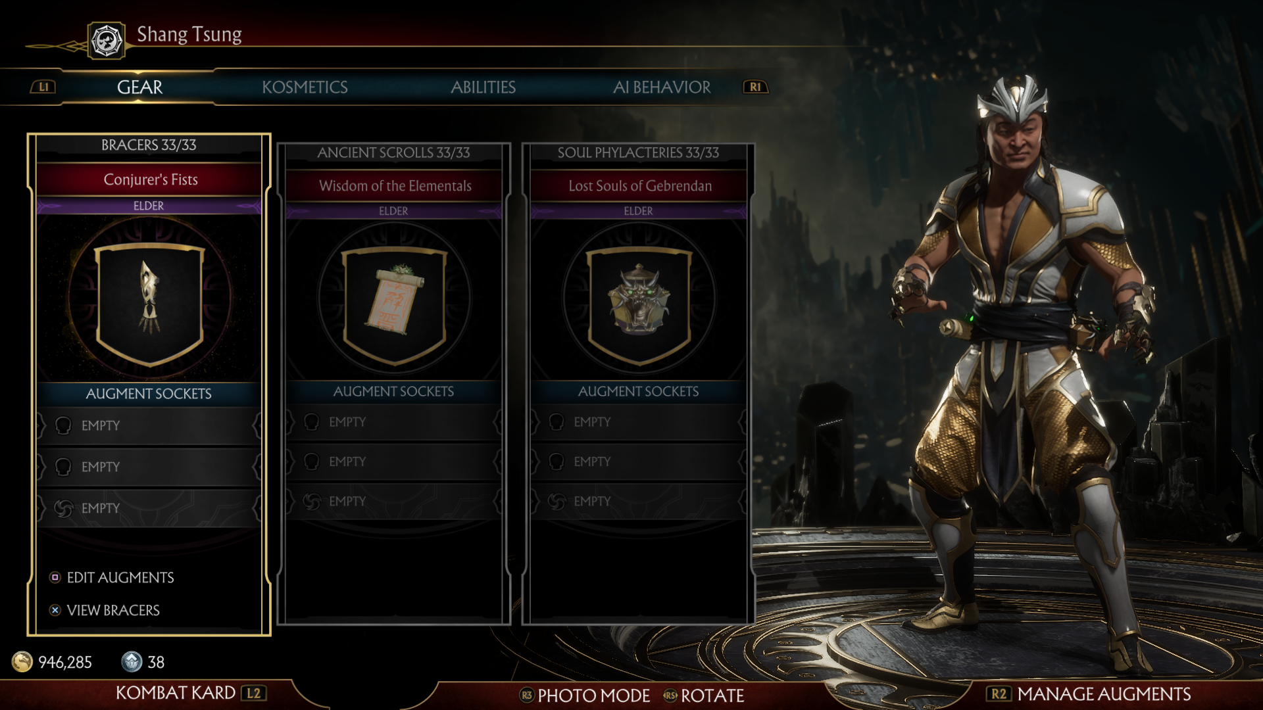Select second empty Soul Phylacteries augment socket
Viewport: 1263px width, 710px height.
pos(639,461)
